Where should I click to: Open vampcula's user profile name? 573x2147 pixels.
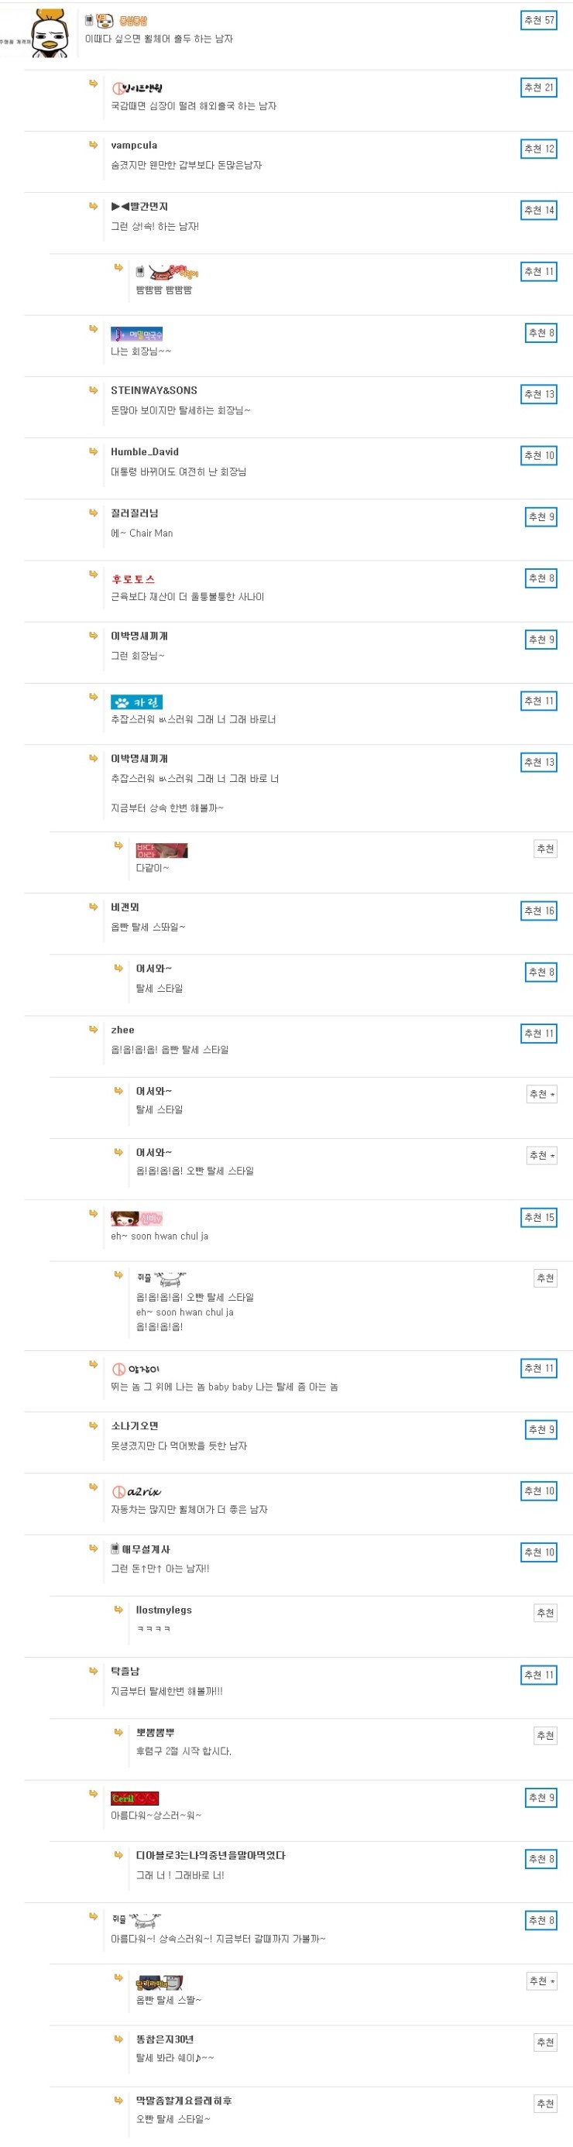(x=134, y=145)
